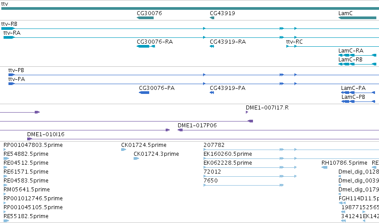The height and width of the screenshot is (223, 379).
Task: Select the DME1-007I17.R clone label
Action: 267,108
